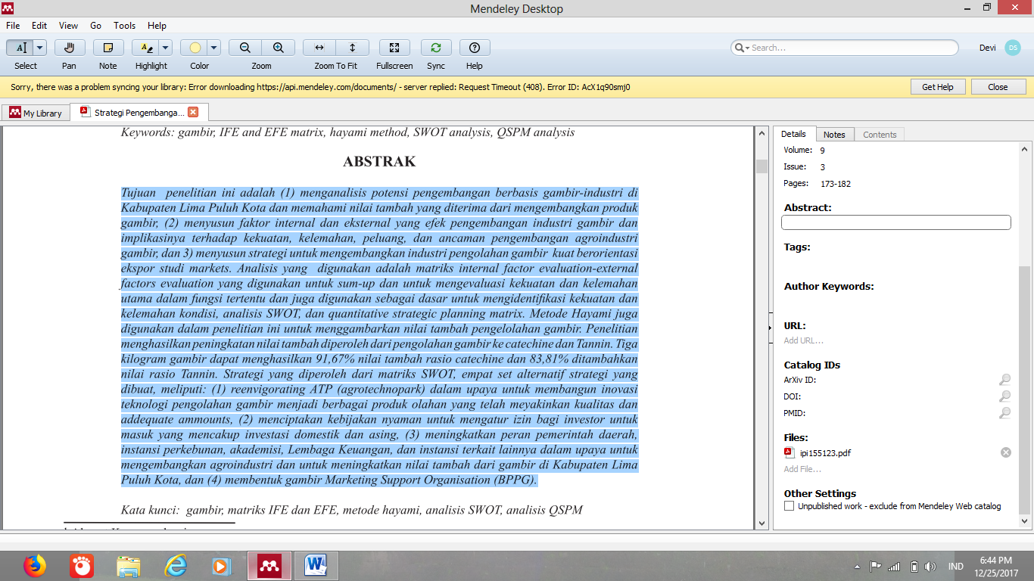Open the Color picker dropdown arrow
Image resolution: width=1034 pixels, height=581 pixels.
[x=214, y=48]
